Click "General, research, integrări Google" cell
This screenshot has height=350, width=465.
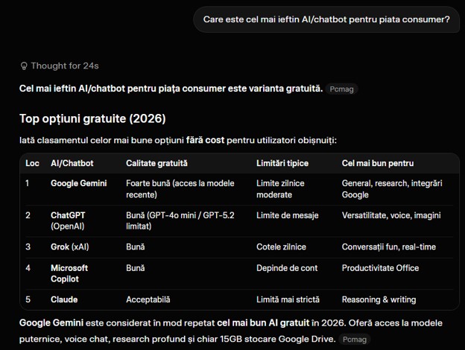tap(392, 189)
